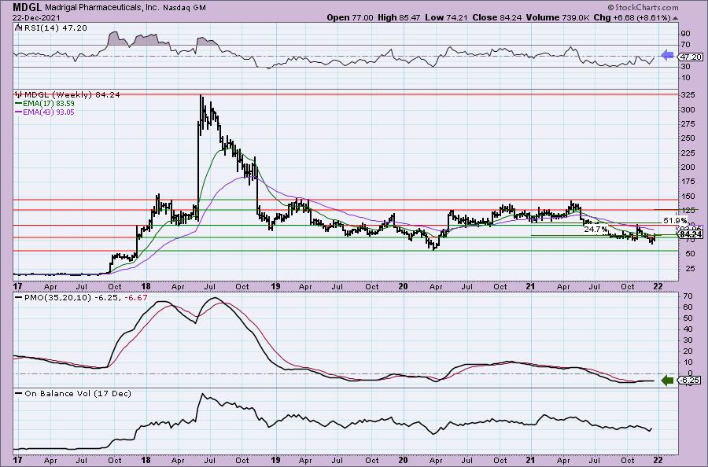Image resolution: width=708 pixels, height=467 pixels.
Task: Click the EMA(43) 93.05 legend text
Action: tap(49, 112)
